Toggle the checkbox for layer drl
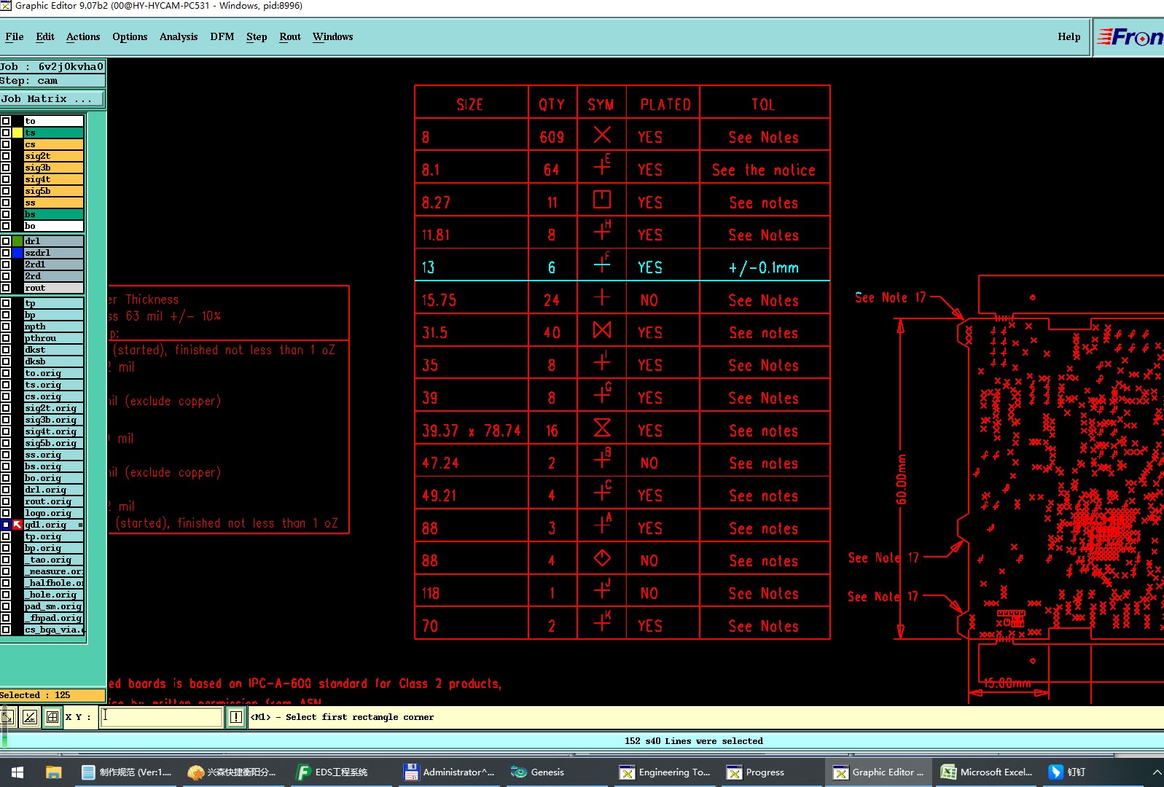The image size is (1164, 787). point(6,241)
